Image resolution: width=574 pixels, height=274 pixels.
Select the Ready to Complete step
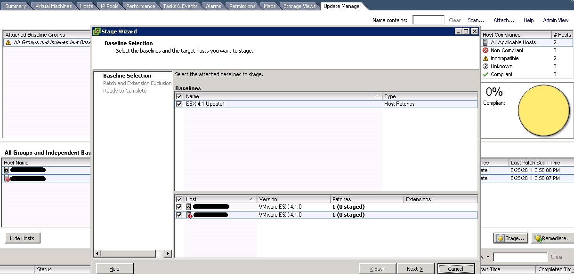coord(125,91)
